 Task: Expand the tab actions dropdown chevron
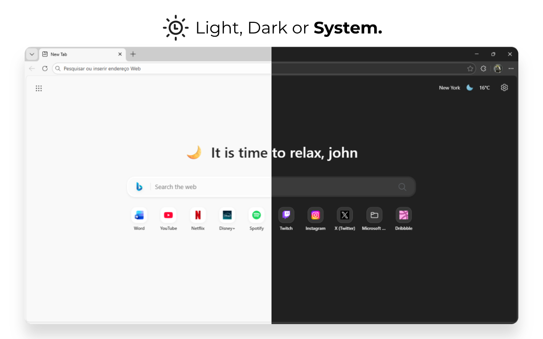point(32,54)
